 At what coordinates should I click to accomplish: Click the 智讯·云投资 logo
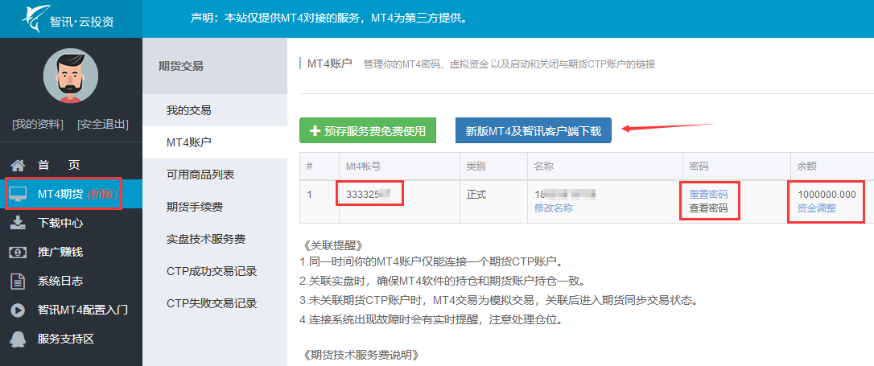coord(69,19)
